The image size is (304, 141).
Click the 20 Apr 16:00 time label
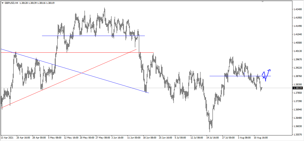[x=23, y=138]
